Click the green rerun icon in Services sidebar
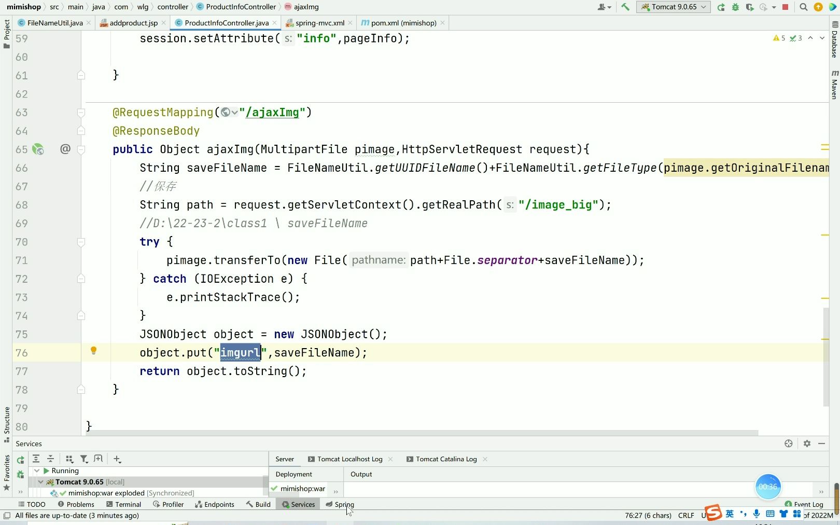The width and height of the screenshot is (840, 525). [x=20, y=460]
